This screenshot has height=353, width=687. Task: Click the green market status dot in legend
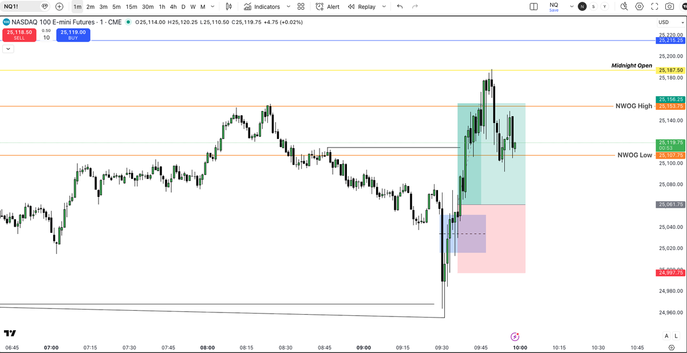click(x=128, y=22)
